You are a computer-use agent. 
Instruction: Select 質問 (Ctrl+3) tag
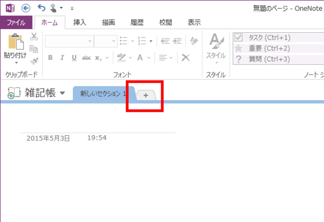pyautogui.click(x=278, y=59)
